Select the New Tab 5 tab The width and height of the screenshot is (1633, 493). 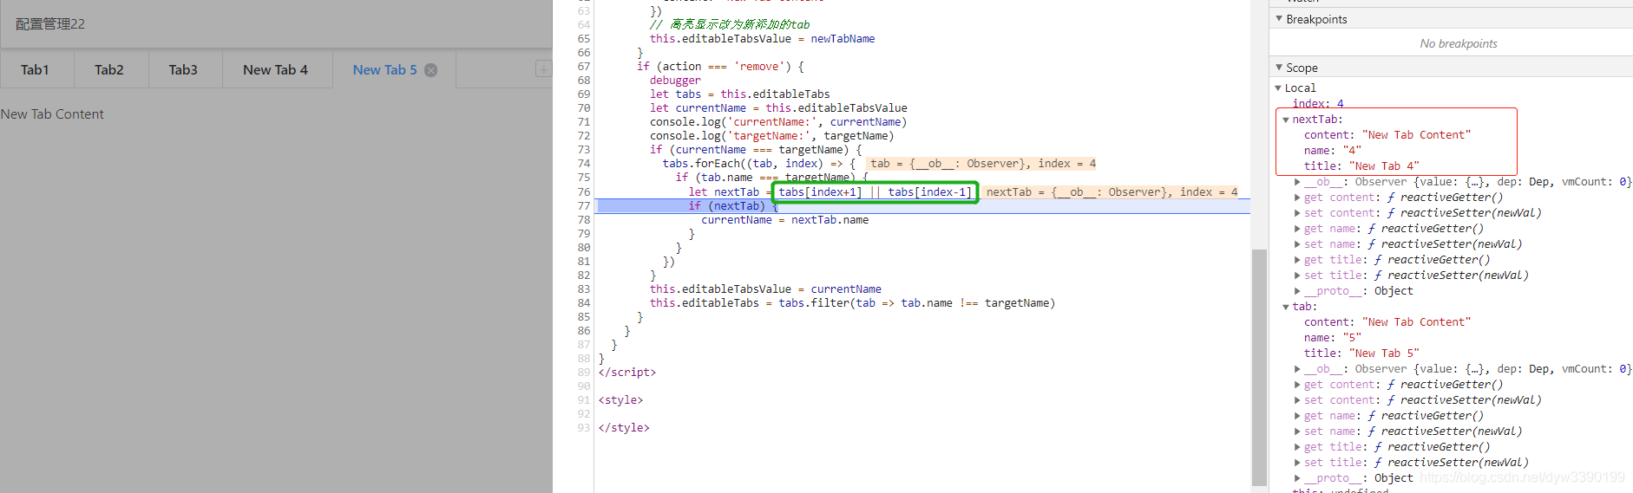click(x=384, y=70)
